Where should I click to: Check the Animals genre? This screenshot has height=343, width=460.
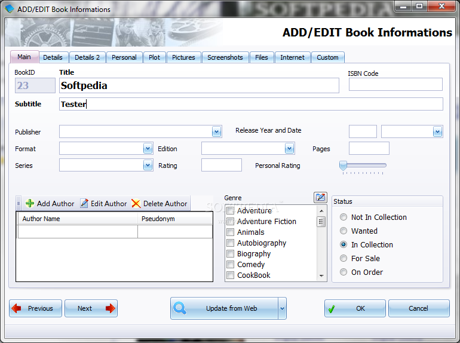(x=230, y=232)
